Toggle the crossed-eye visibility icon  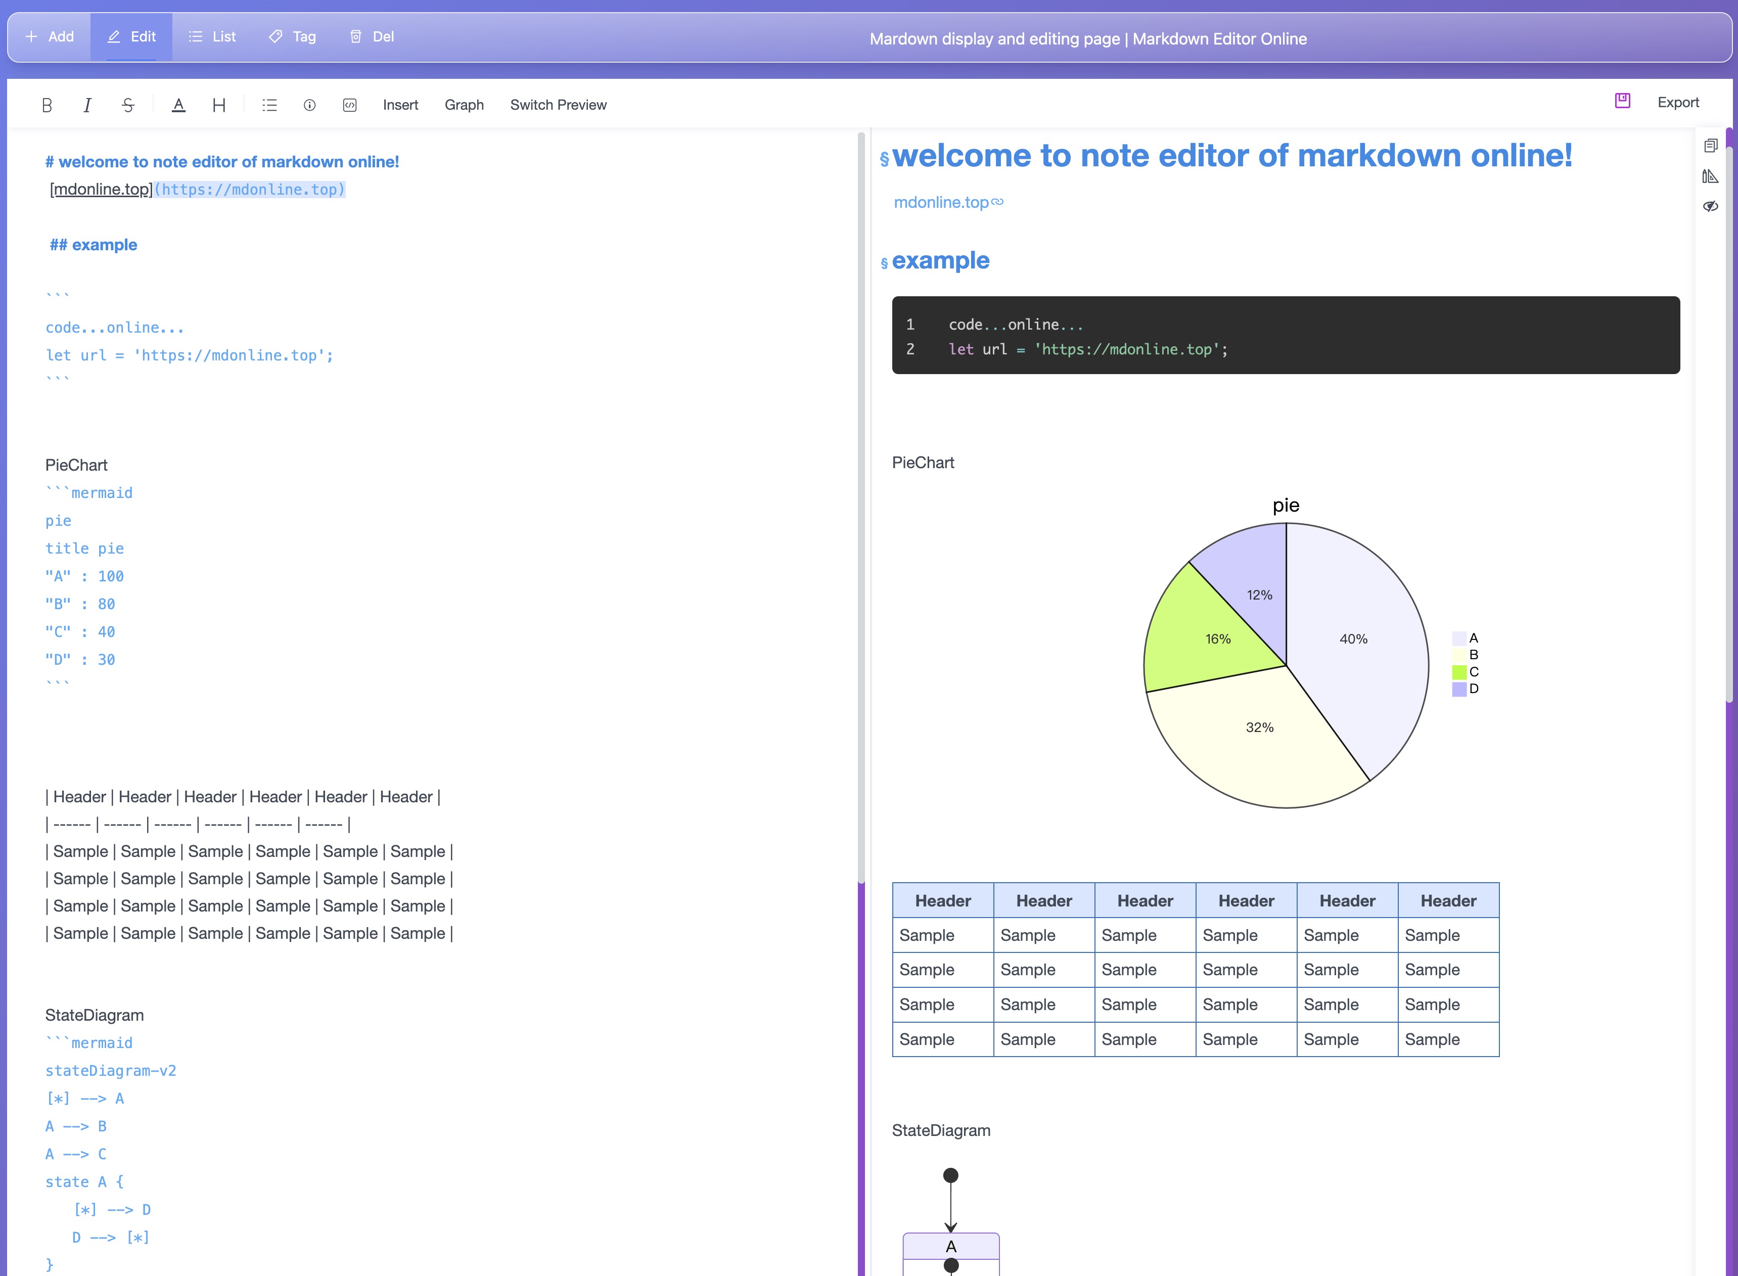[1711, 206]
